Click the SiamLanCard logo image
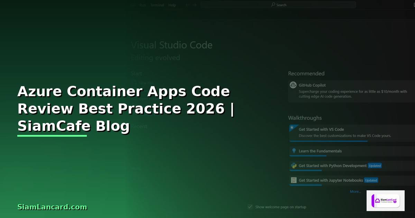Screen dimensions: 415x218 tap(386, 201)
